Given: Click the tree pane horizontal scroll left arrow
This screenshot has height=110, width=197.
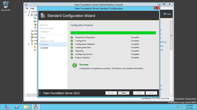Looking at the screenshot, I should [26, 95].
